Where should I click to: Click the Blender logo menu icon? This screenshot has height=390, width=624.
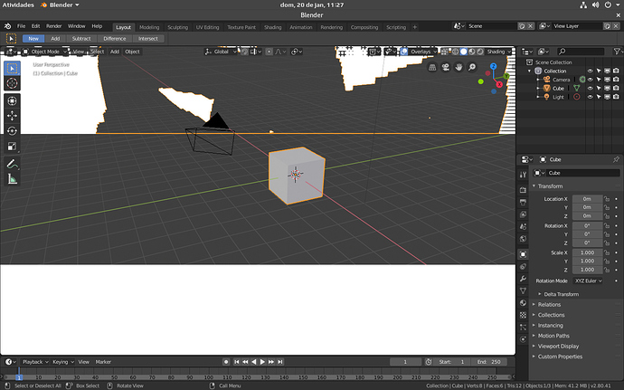coord(7,26)
